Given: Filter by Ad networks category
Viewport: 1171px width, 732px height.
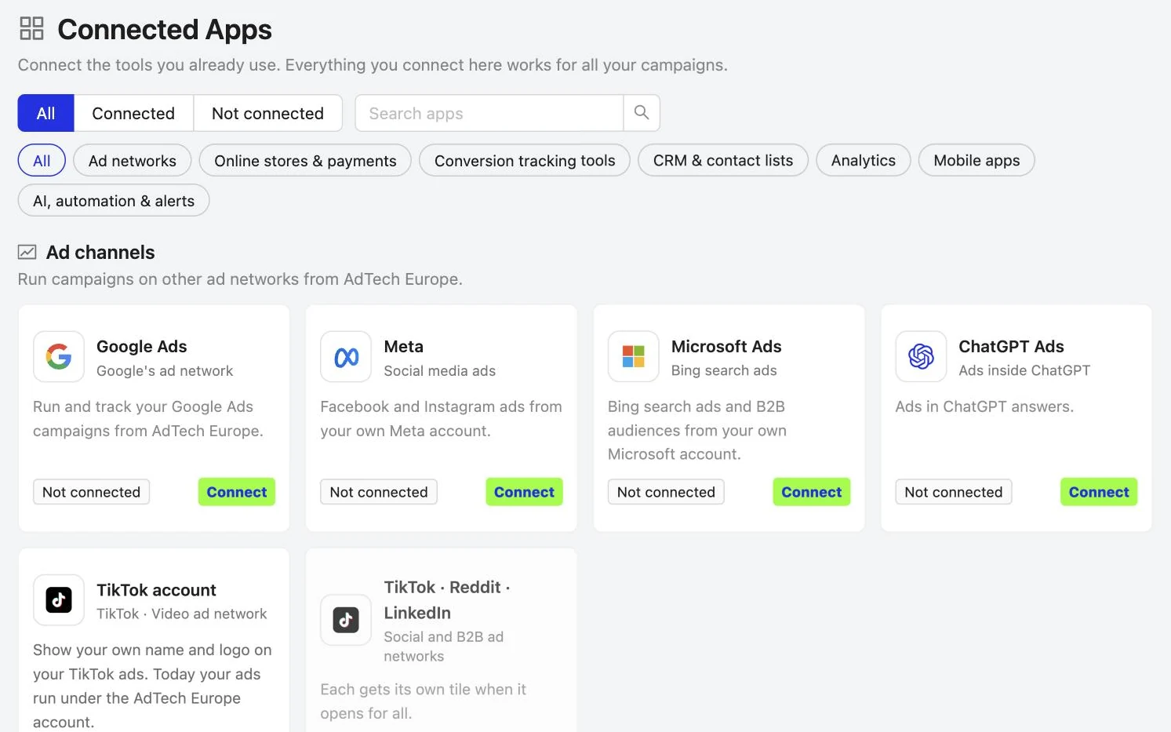Looking at the screenshot, I should (x=133, y=161).
